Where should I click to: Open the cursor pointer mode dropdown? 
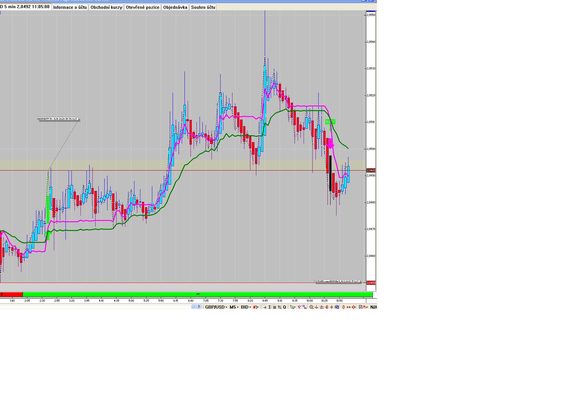click(293, 307)
